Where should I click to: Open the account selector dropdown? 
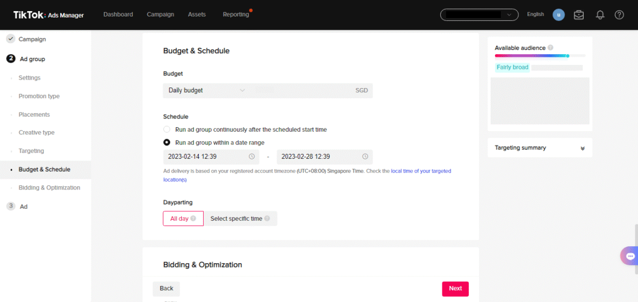point(479,15)
